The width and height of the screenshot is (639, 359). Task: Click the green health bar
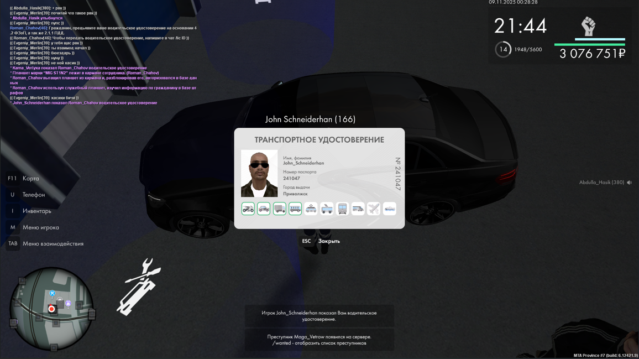[x=590, y=44]
